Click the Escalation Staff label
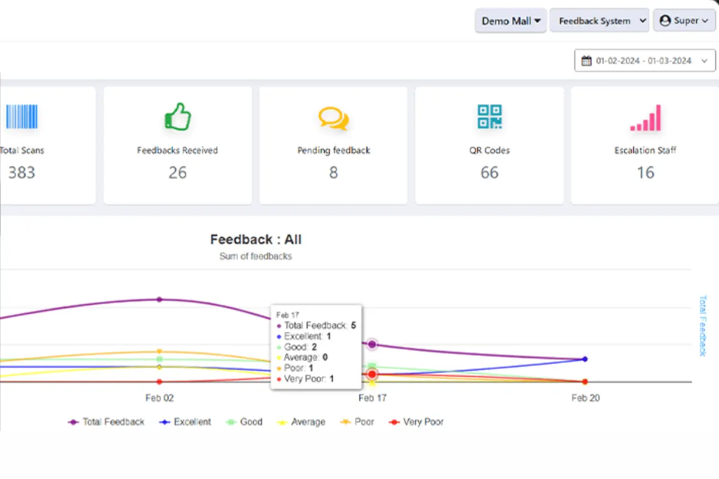The height and width of the screenshot is (479, 719). pyautogui.click(x=645, y=150)
